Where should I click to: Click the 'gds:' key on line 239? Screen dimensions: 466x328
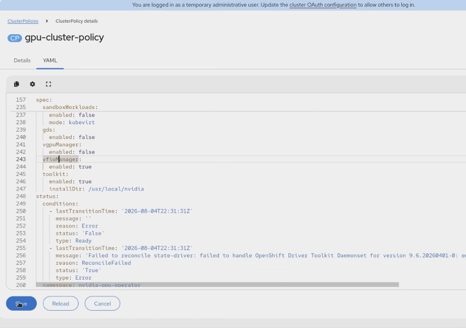[48, 130]
